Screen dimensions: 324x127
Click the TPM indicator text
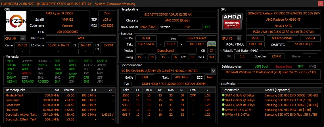pyautogui.click(x=300, y=66)
